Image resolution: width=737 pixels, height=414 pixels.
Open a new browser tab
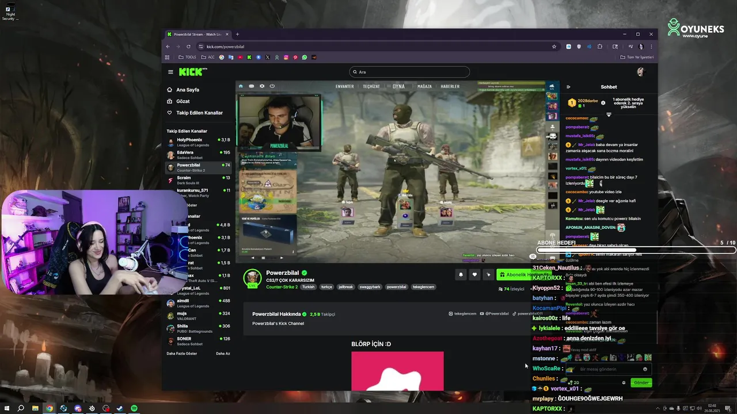(x=237, y=34)
